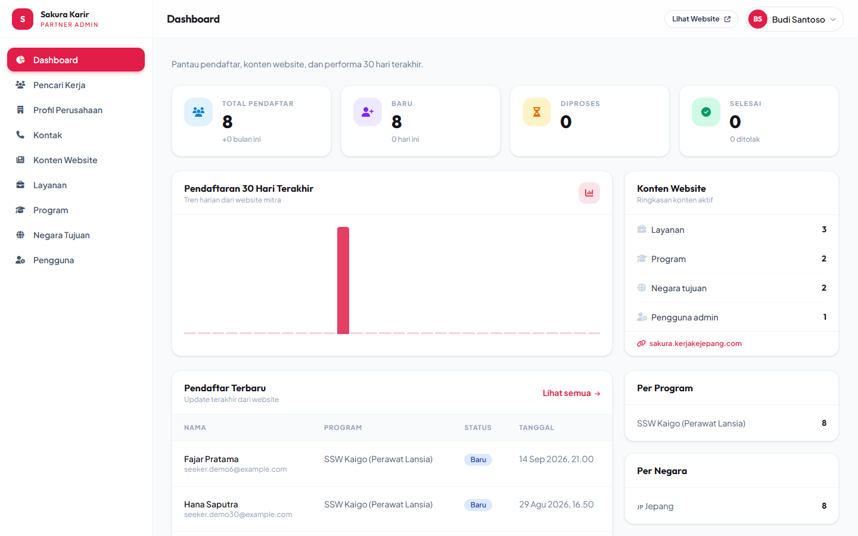Viewport: 858px width, 536px height.
Task: Click the Baru user-plus icon
Action: (x=368, y=112)
